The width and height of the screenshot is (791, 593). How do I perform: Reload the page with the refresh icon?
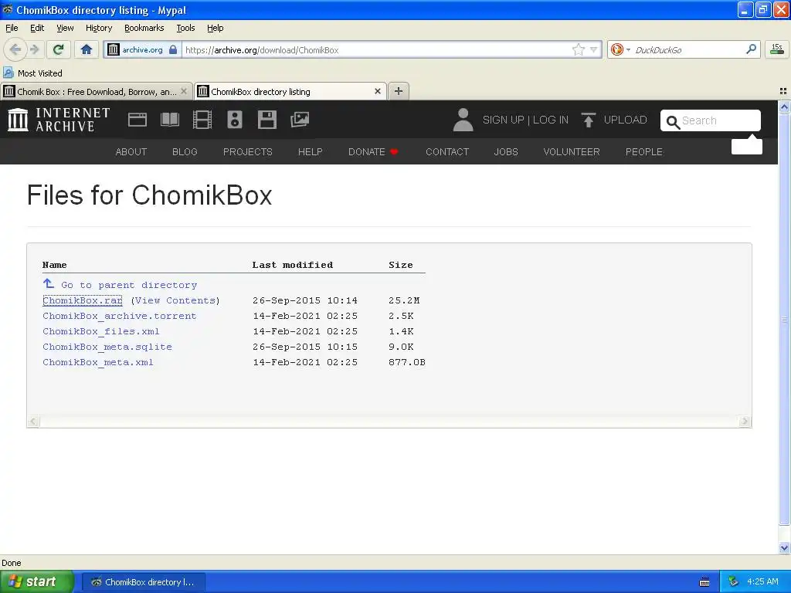pyautogui.click(x=59, y=49)
